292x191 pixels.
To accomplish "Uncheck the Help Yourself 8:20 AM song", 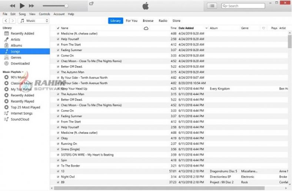I will 58,39.
